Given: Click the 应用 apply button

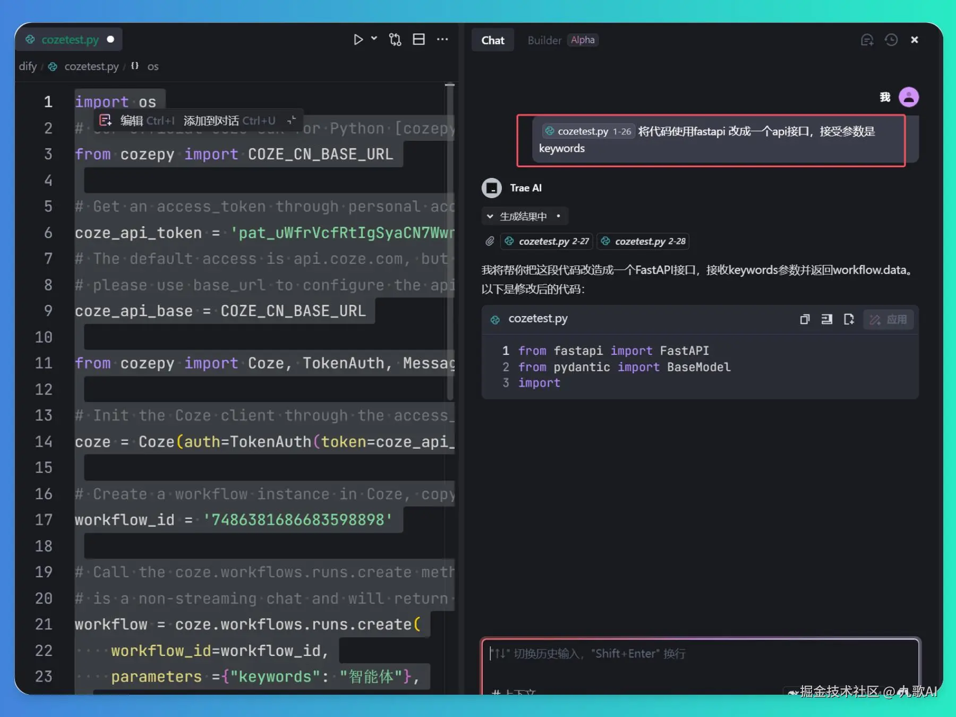Looking at the screenshot, I should 888,319.
